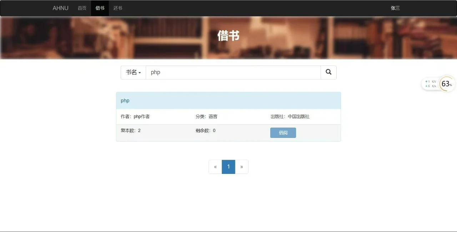Select the active 借书 navigation tab
Viewport: 457px width, 232px height.
[x=100, y=8]
